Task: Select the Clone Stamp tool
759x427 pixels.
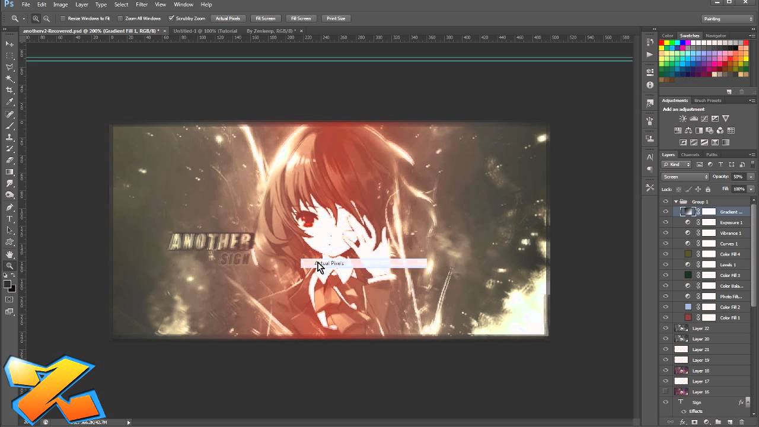Action: [x=9, y=137]
